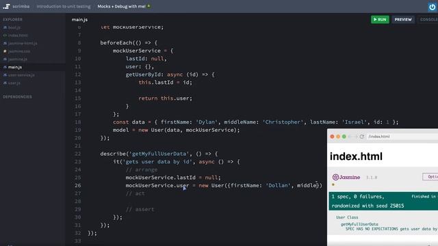This screenshot has height=246, width=438.
Task: Click 'return this.user;' on line 15
Action: 166,98
